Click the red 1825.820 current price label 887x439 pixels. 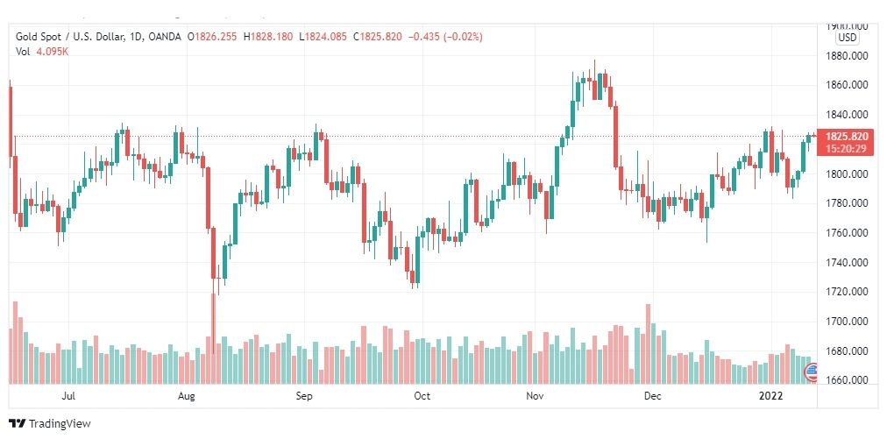(847, 137)
